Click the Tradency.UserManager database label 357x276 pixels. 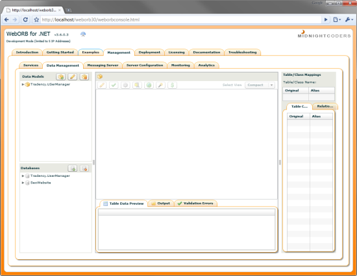50,176
